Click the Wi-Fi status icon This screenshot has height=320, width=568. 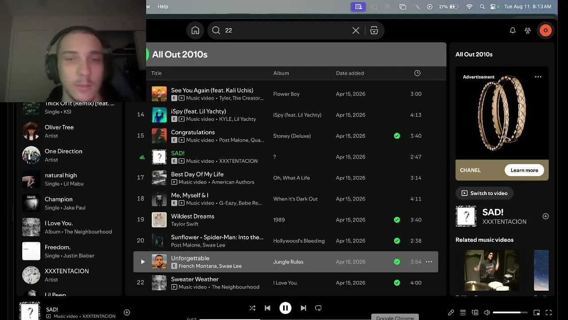click(x=469, y=7)
